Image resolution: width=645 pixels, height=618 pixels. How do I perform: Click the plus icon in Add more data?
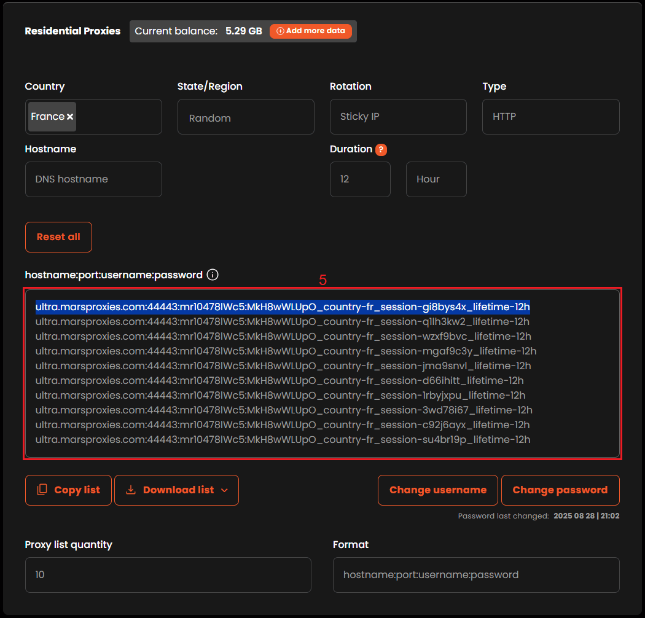click(x=280, y=31)
